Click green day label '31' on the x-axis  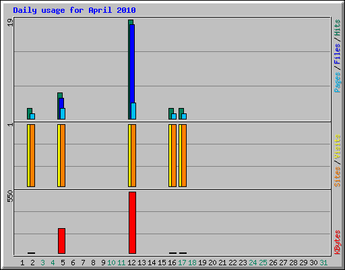pyautogui.click(x=323, y=263)
